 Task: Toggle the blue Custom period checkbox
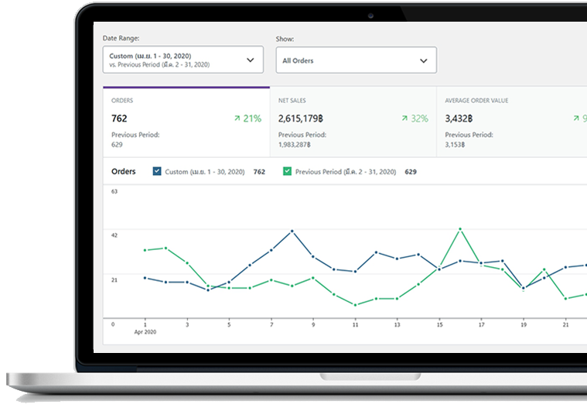pos(158,171)
